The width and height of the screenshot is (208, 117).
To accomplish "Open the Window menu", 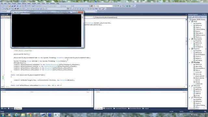I will coord(53,4).
